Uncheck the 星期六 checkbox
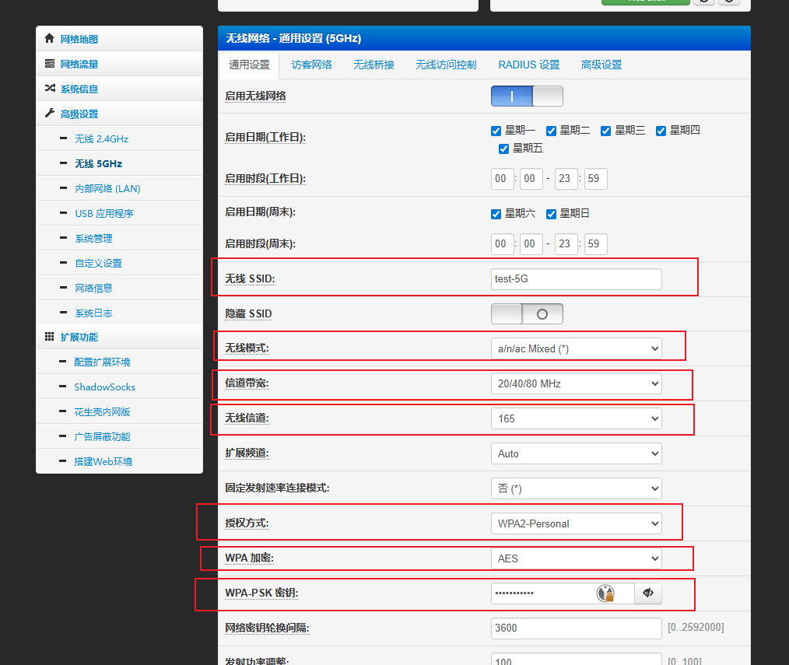The width and height of the screenshot is (789, 665). coord(496,215)
